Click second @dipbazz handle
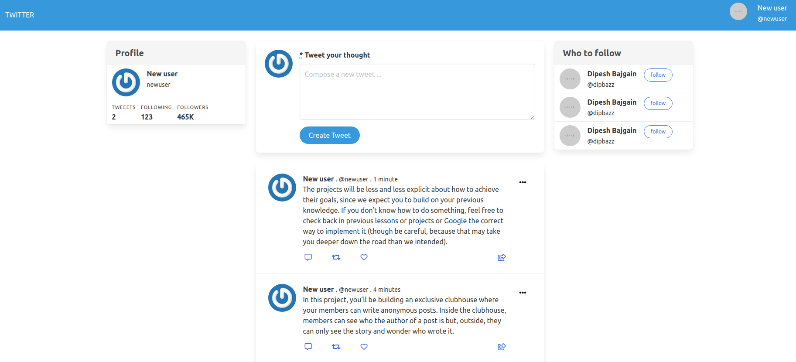 [x=601, y=113]
